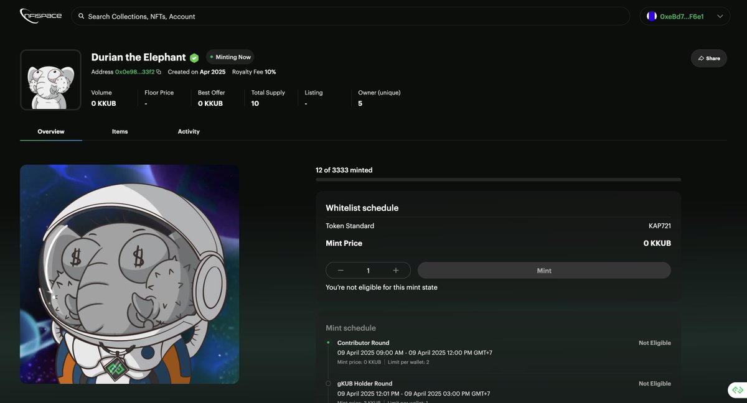Screen dimensions: 747x403
Task: Click the Durian the Elephant title
Action: pos(138,57)
